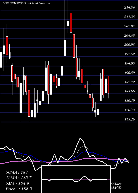Click the tallest red candle near the 211.38 level

pos(71,23)
